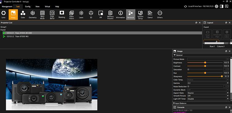The height and width of the screenshot is (113, 232).
Task: Open the Light Off Timer dropdown
Action: (208, 99)
